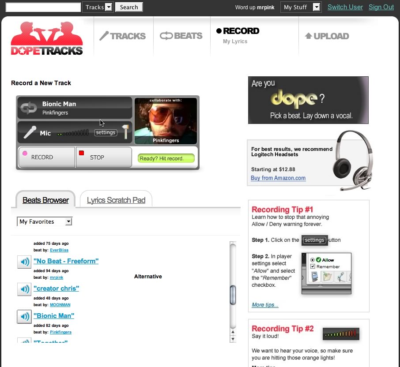Play the "No Beat - Freeform" speaker icon
The image size is (400, 367).
24,262
